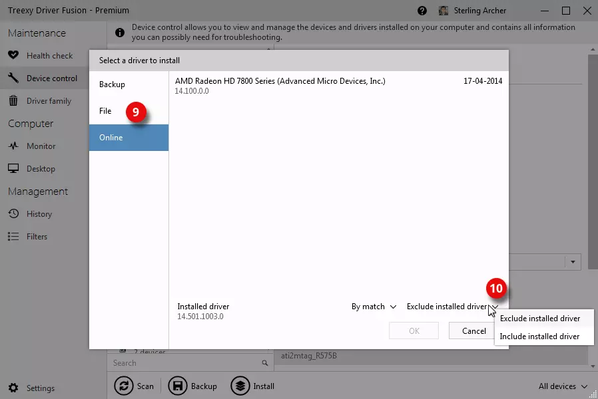Click the Backup floppy disk icon
Screen dimensions: 598x399
[177, 386]
